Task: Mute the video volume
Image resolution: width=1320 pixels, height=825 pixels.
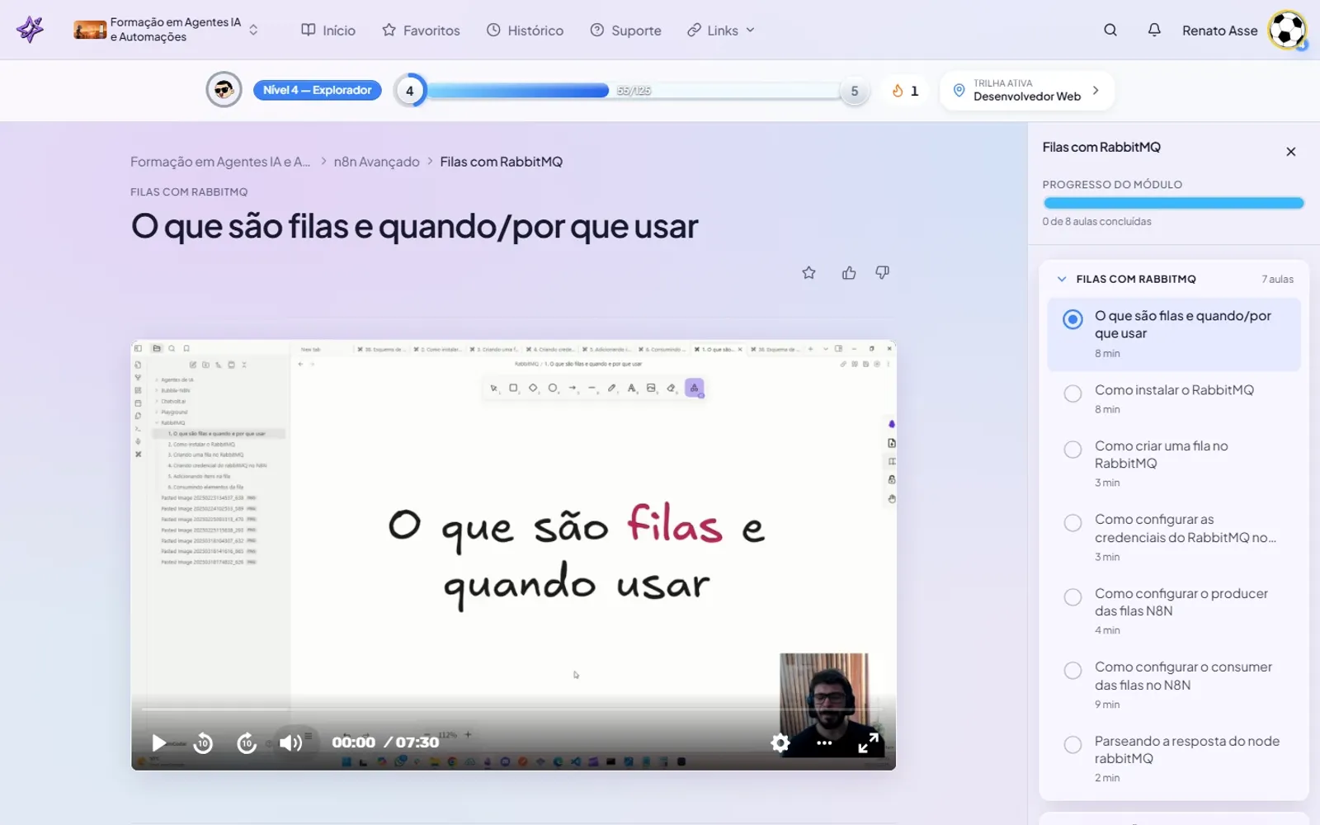Action: click(290, 742)
